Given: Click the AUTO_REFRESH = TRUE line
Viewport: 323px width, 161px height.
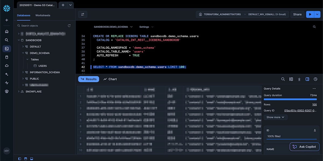Looking at the screenshot, I should point(118,55).
